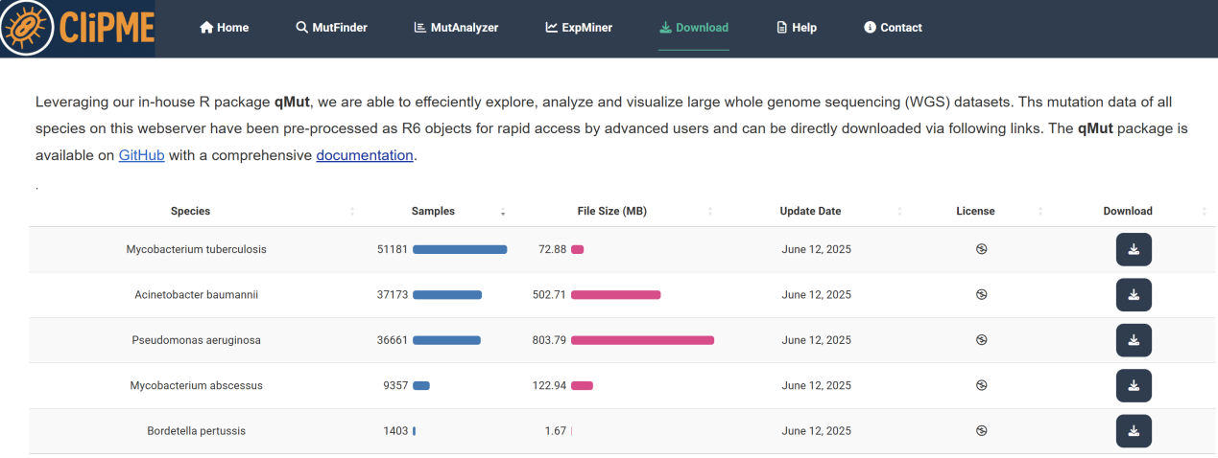Sort table by Samples column
This screenshot has height=458, width=1218.
[433, 211]
